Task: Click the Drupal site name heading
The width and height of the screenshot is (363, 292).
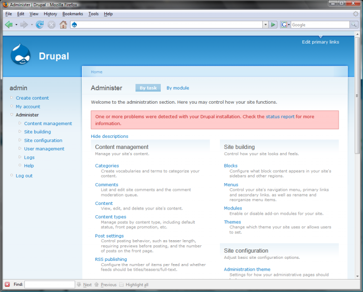Action: pos(54,56)
